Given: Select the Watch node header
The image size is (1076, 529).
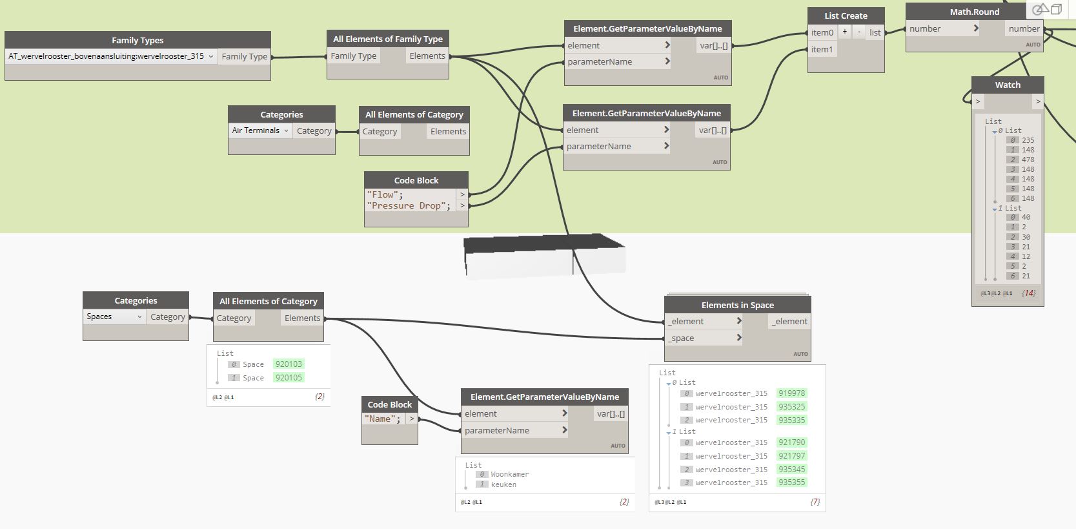Looking at the screenshot, I should [x=1008, y=85].
